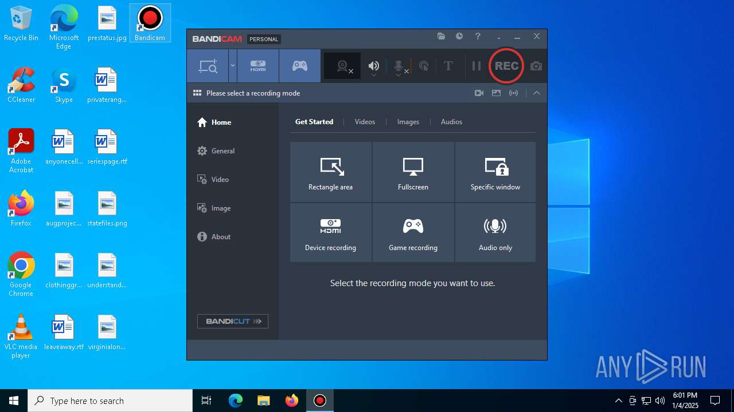Choose Specific window recording tile
Image resolution: width=734 pixels, height=412 pixels.
[495, 172]
